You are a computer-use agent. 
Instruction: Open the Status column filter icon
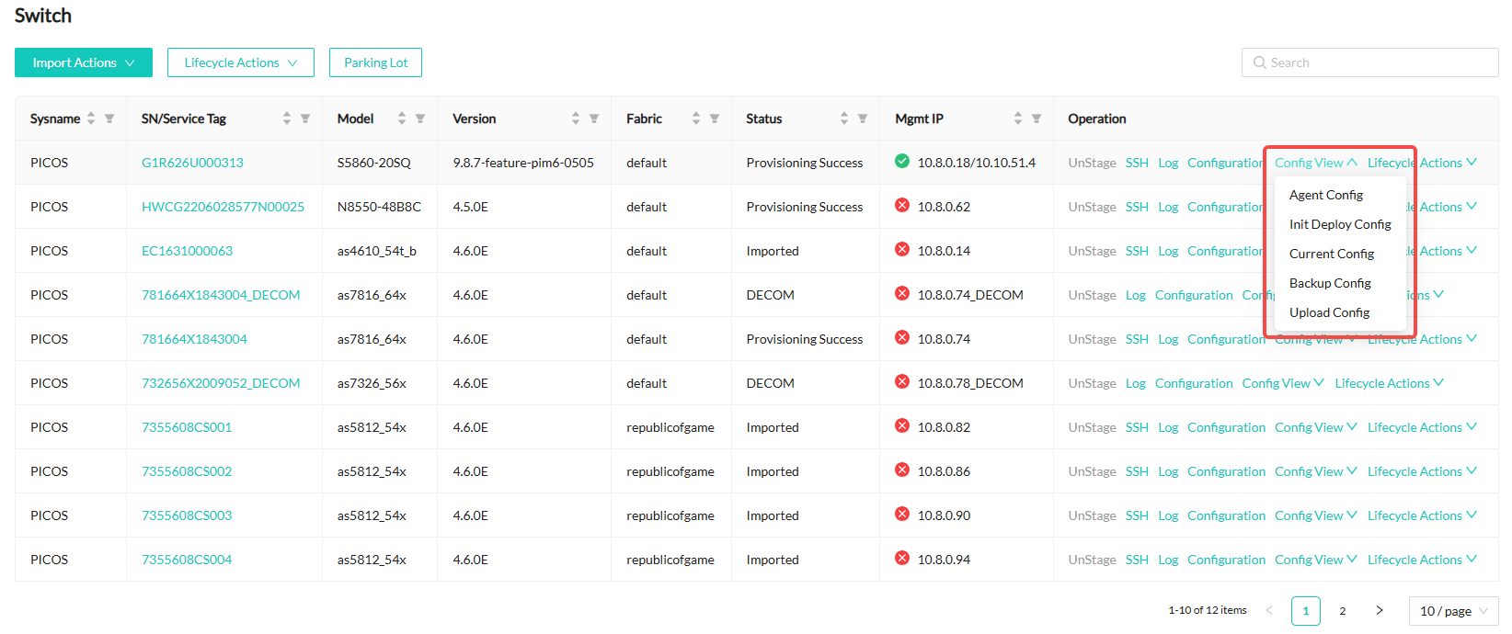(x=863, y=119)
